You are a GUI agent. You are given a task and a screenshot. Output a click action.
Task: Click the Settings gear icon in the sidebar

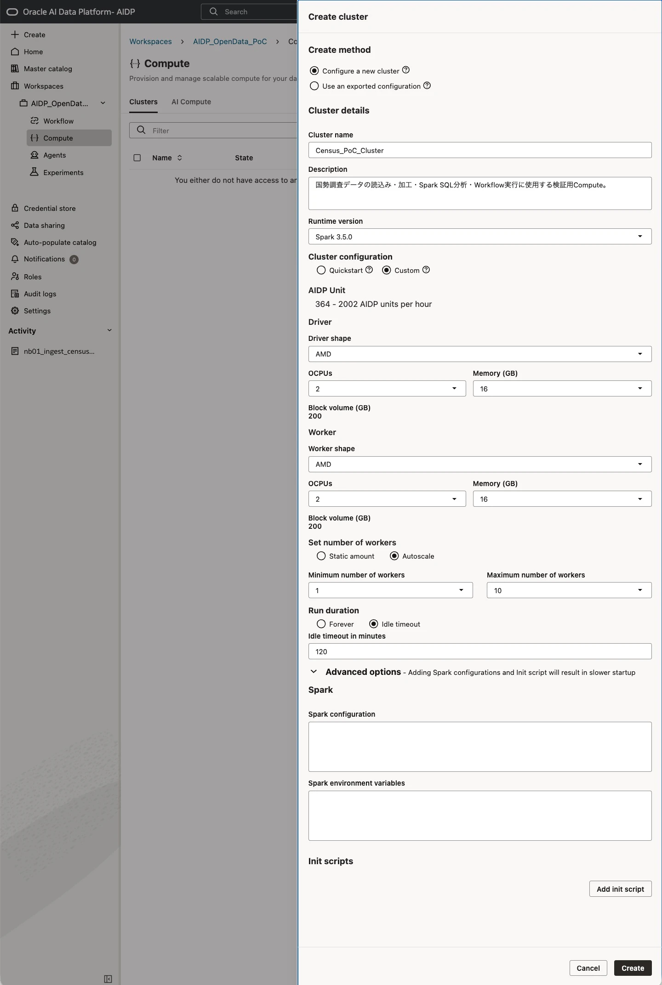[15, 311]
